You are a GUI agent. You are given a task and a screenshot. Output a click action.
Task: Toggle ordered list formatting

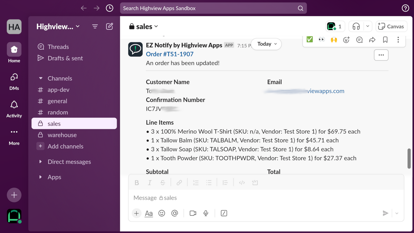click(x=196, y=183)
